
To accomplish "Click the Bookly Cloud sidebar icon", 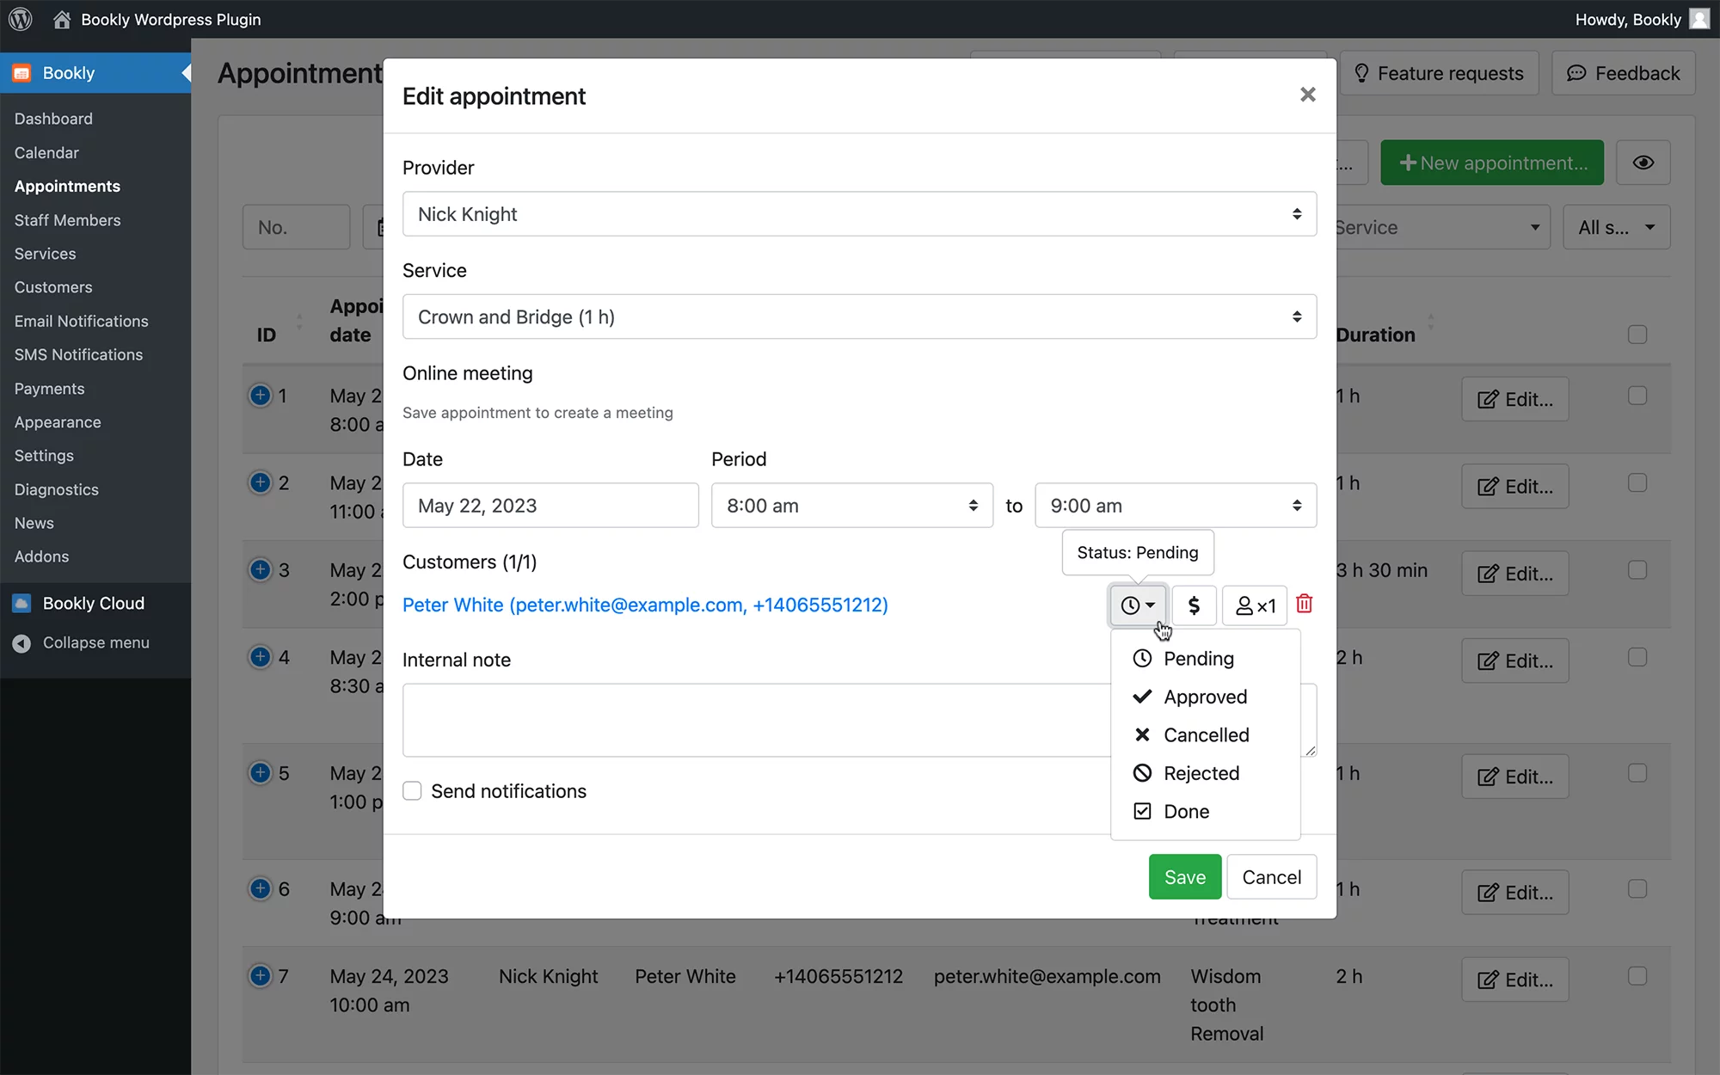I will click(21, 603).
